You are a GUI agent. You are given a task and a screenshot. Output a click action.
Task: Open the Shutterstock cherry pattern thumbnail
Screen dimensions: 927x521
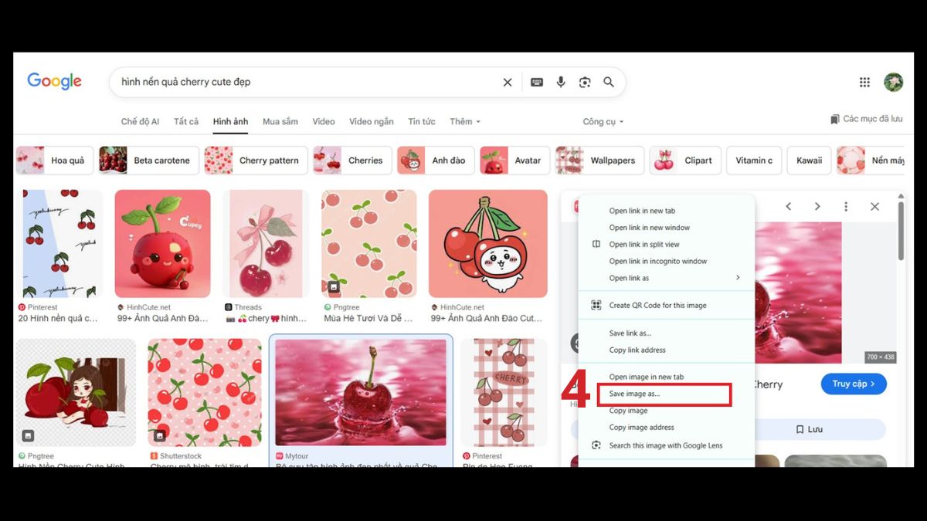click(x=205, y=393)
